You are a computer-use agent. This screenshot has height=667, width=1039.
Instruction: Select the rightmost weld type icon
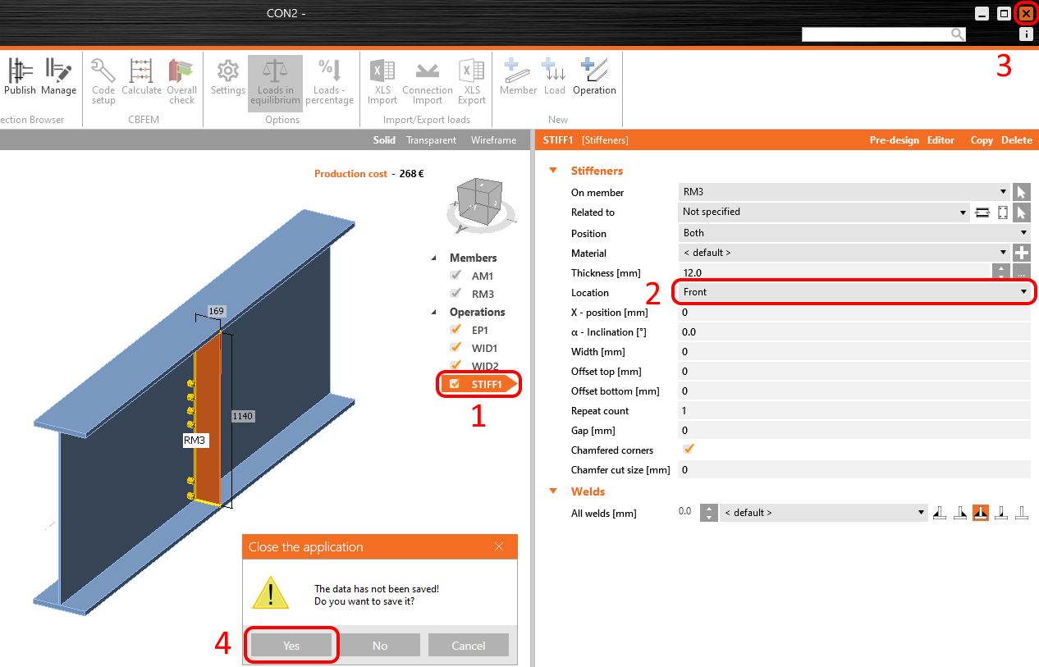(1022, 513)
